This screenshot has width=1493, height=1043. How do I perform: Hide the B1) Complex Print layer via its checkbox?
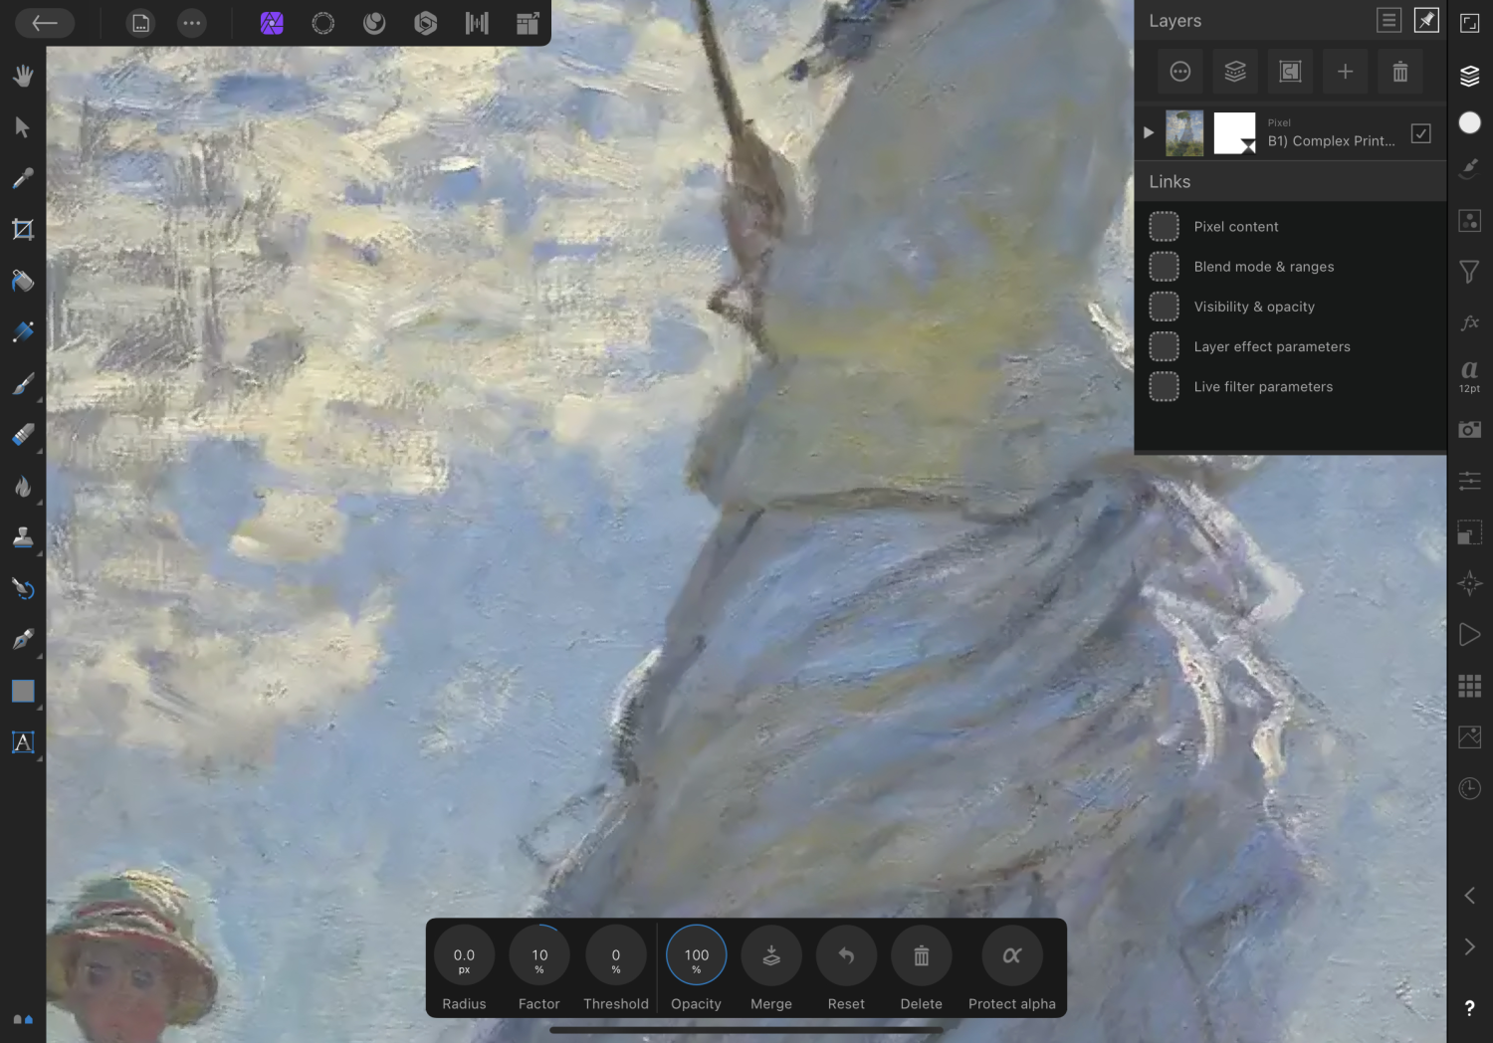coord(1420,132)
